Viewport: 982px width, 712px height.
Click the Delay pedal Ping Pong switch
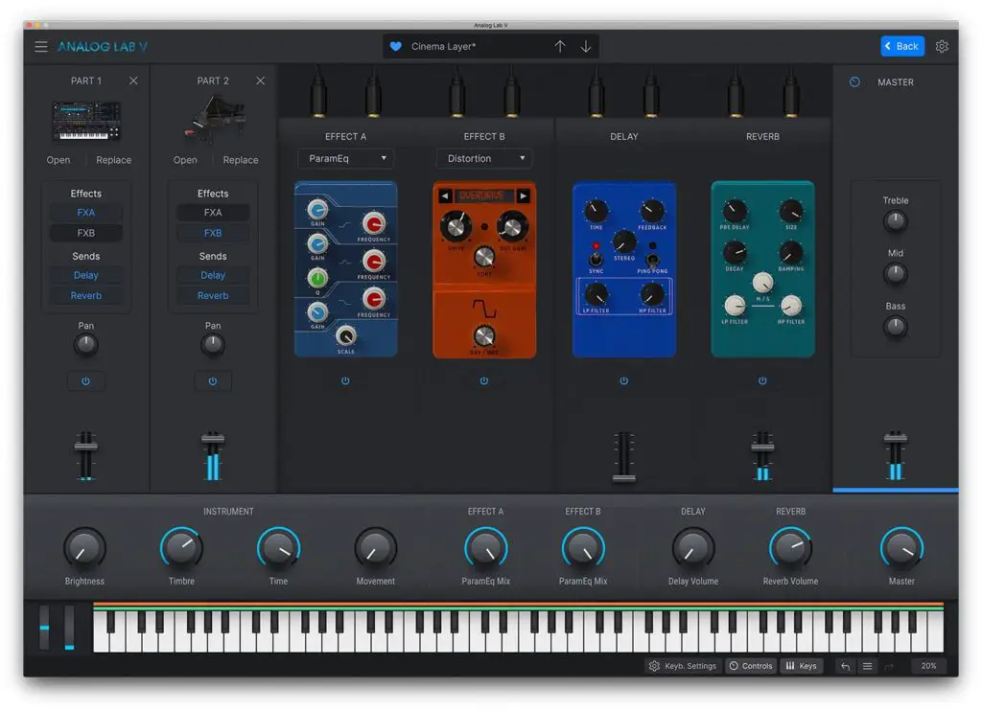point(652,259)
